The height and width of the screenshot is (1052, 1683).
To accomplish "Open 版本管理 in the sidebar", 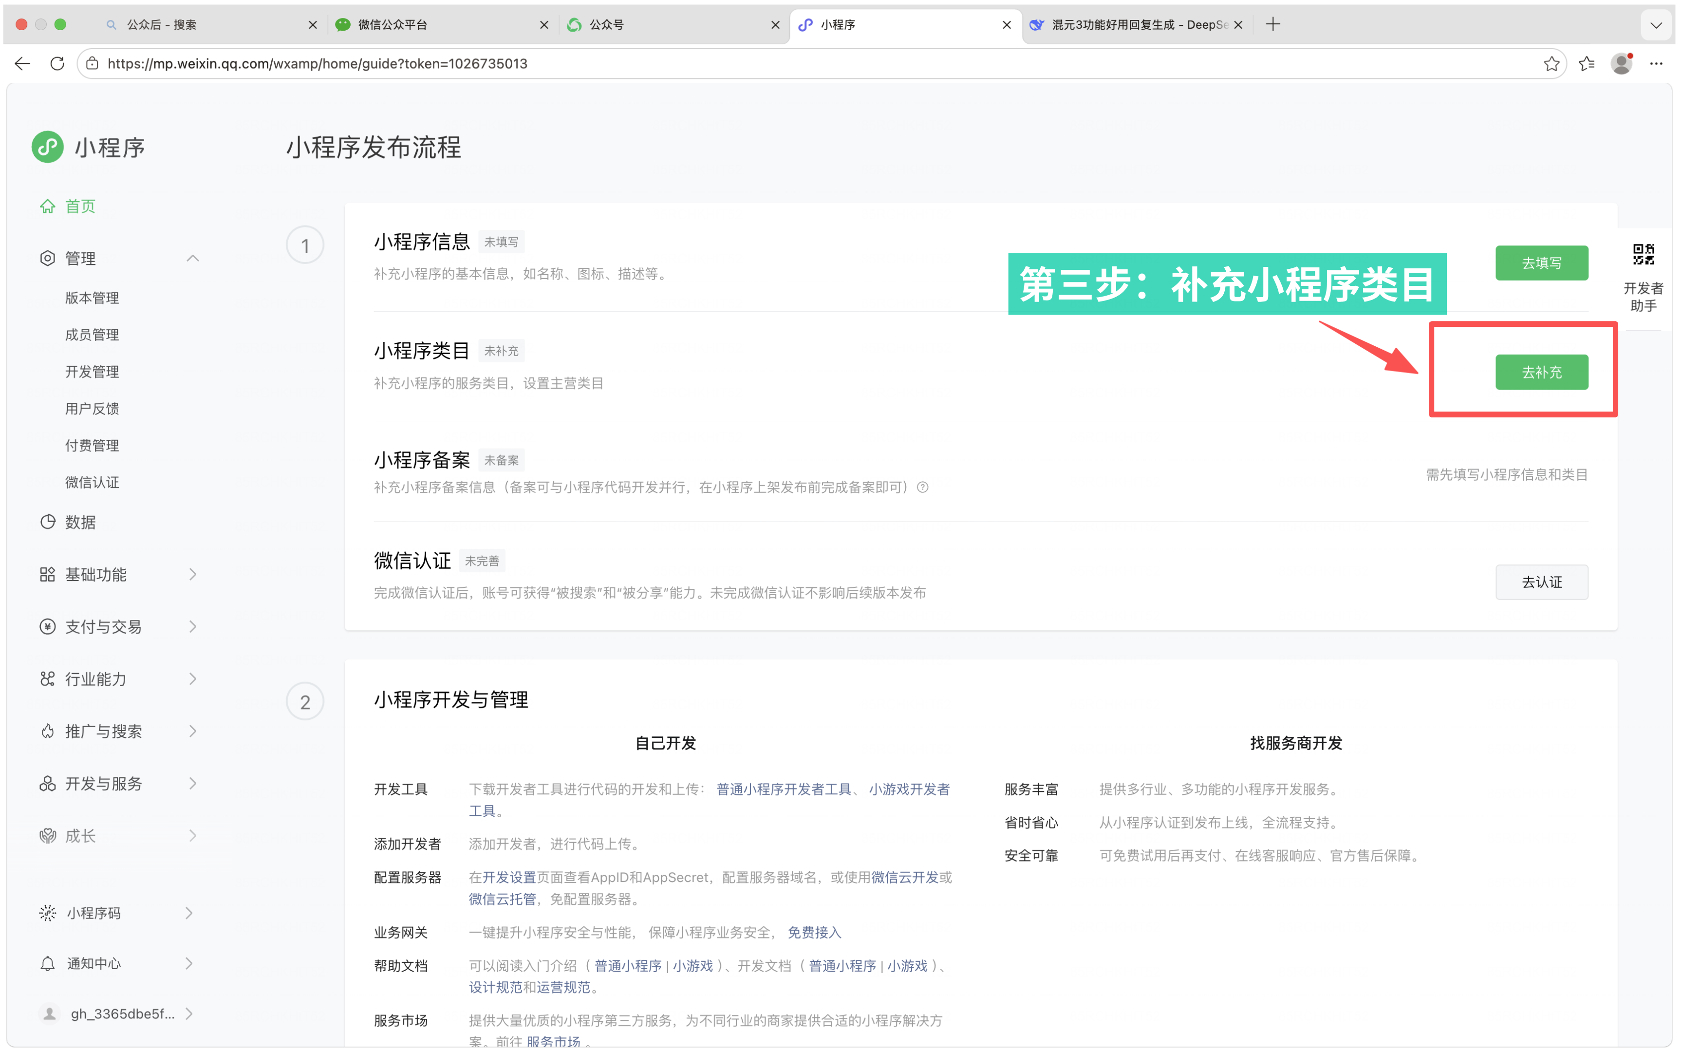I will click(92, 298).
